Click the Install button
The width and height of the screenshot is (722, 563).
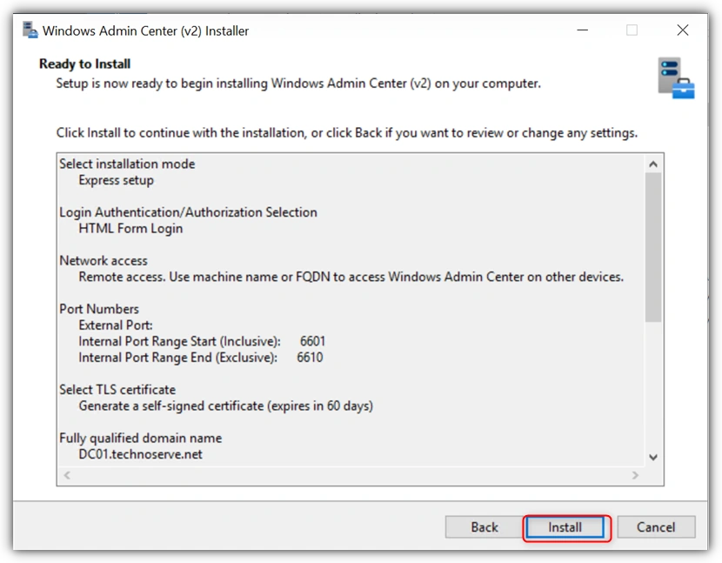coord(565,526)
